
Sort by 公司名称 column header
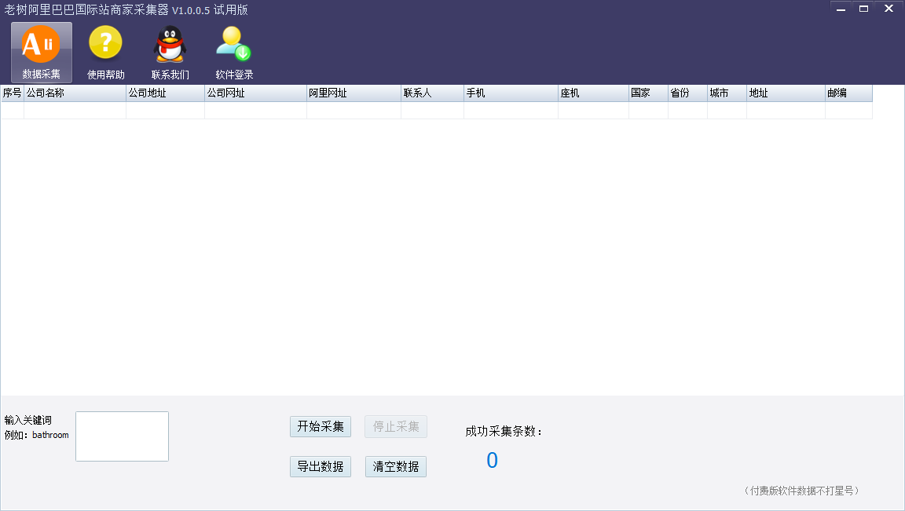75,93
